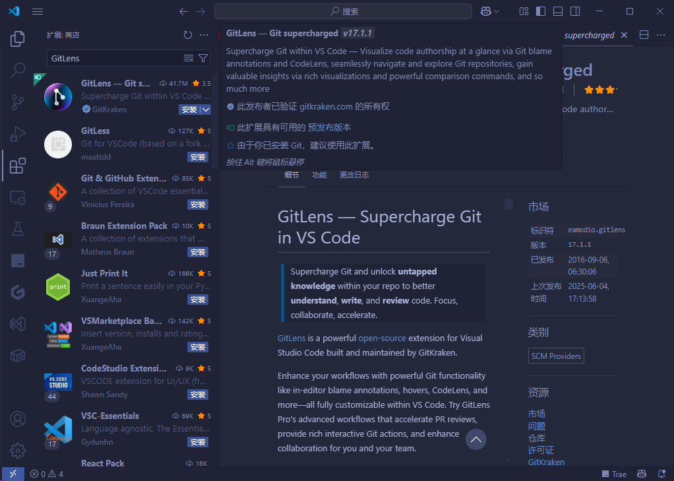Open the GitLens link in description

click(291, 338)
